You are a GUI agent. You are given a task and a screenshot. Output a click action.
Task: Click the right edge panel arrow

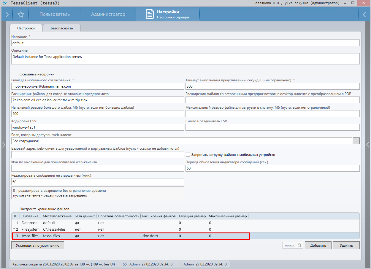[x=368, y=145]
